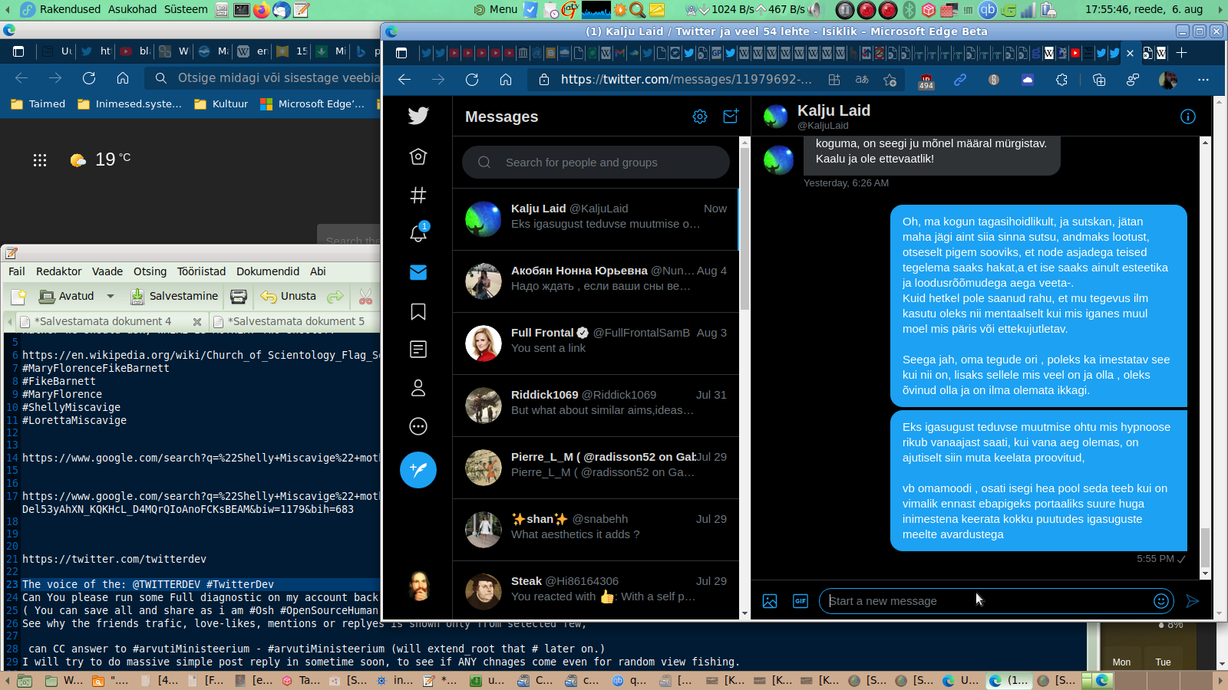This screenshot has width=1228, height=690.
Task: Open Edge Beta extensions puzzle icon
Action: coord(1061,80)
